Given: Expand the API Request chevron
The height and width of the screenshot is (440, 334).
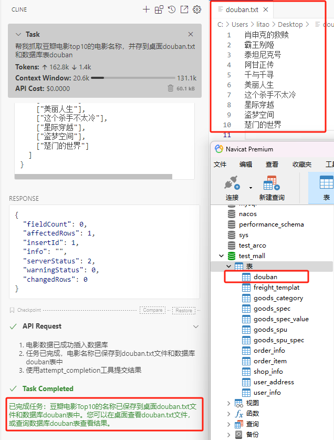Looking at the screenshot, I should pos(196,326).
